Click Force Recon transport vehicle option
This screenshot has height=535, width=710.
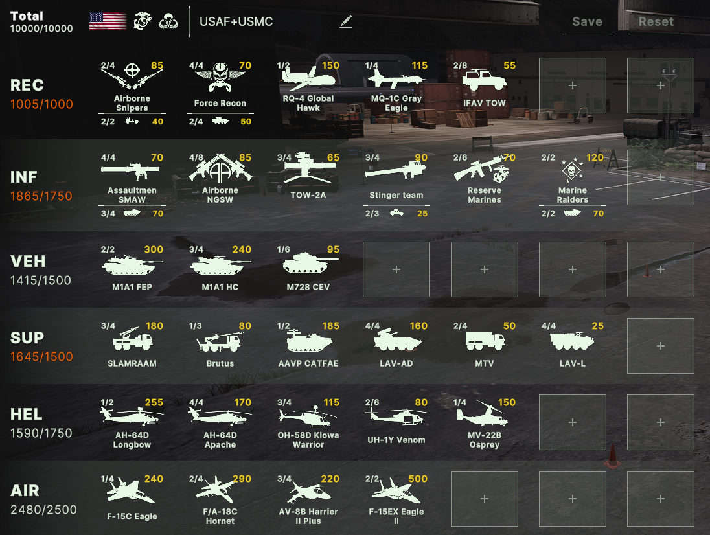(220, 121)
